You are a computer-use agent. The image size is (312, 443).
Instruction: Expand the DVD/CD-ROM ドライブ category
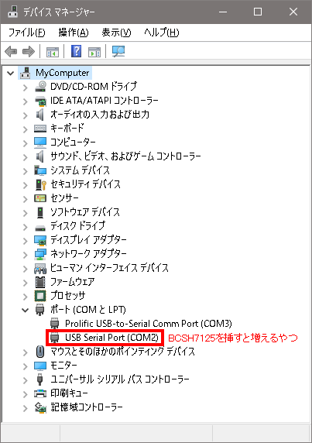pyautogui.click(x=26, y=88)
